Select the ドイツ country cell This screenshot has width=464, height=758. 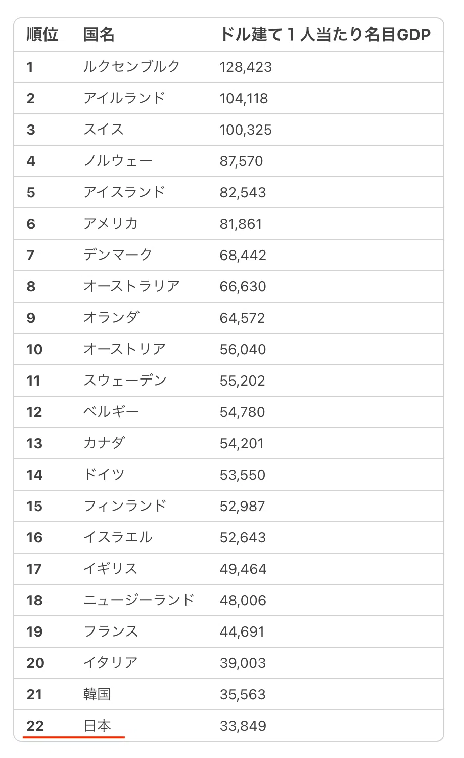click(x=104, y=475)
